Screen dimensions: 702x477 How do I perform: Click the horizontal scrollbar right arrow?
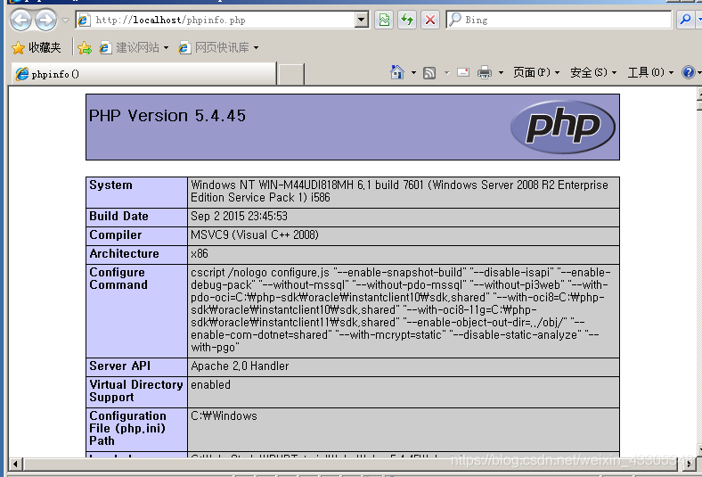coord(690,464)
